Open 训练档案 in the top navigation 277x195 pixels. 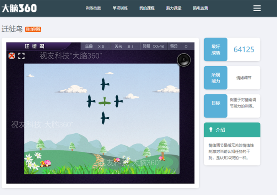[93, 8]
